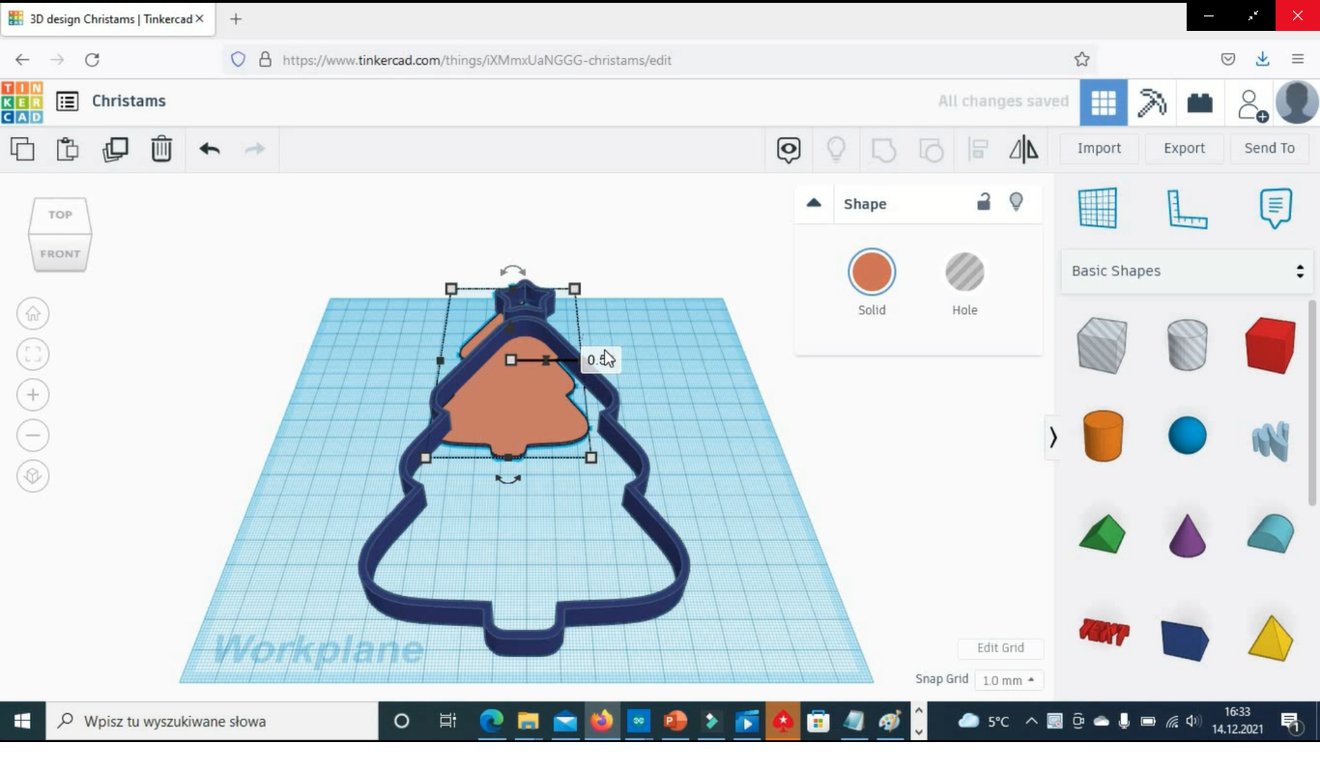Click the Duplicate and repeat icon
This screenshot has height=772, width=1320.
[x=115, y=149]
